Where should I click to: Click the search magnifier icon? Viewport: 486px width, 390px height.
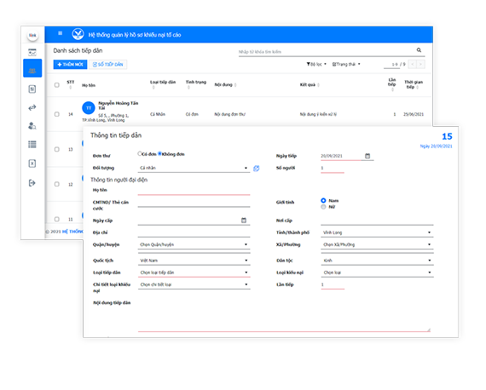click(x=419, y=50)
